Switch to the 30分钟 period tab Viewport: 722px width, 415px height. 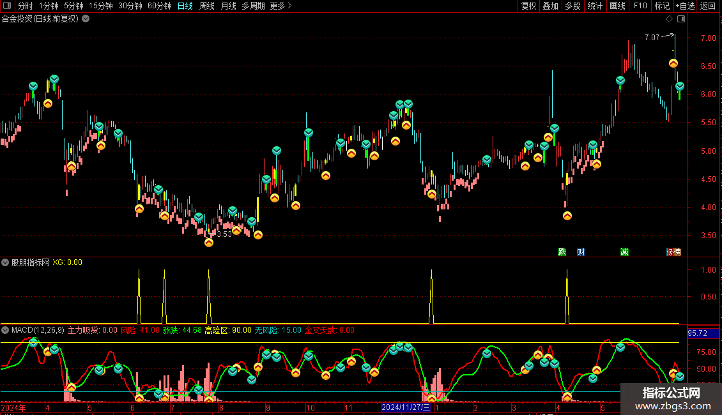(x=130, y=6)
